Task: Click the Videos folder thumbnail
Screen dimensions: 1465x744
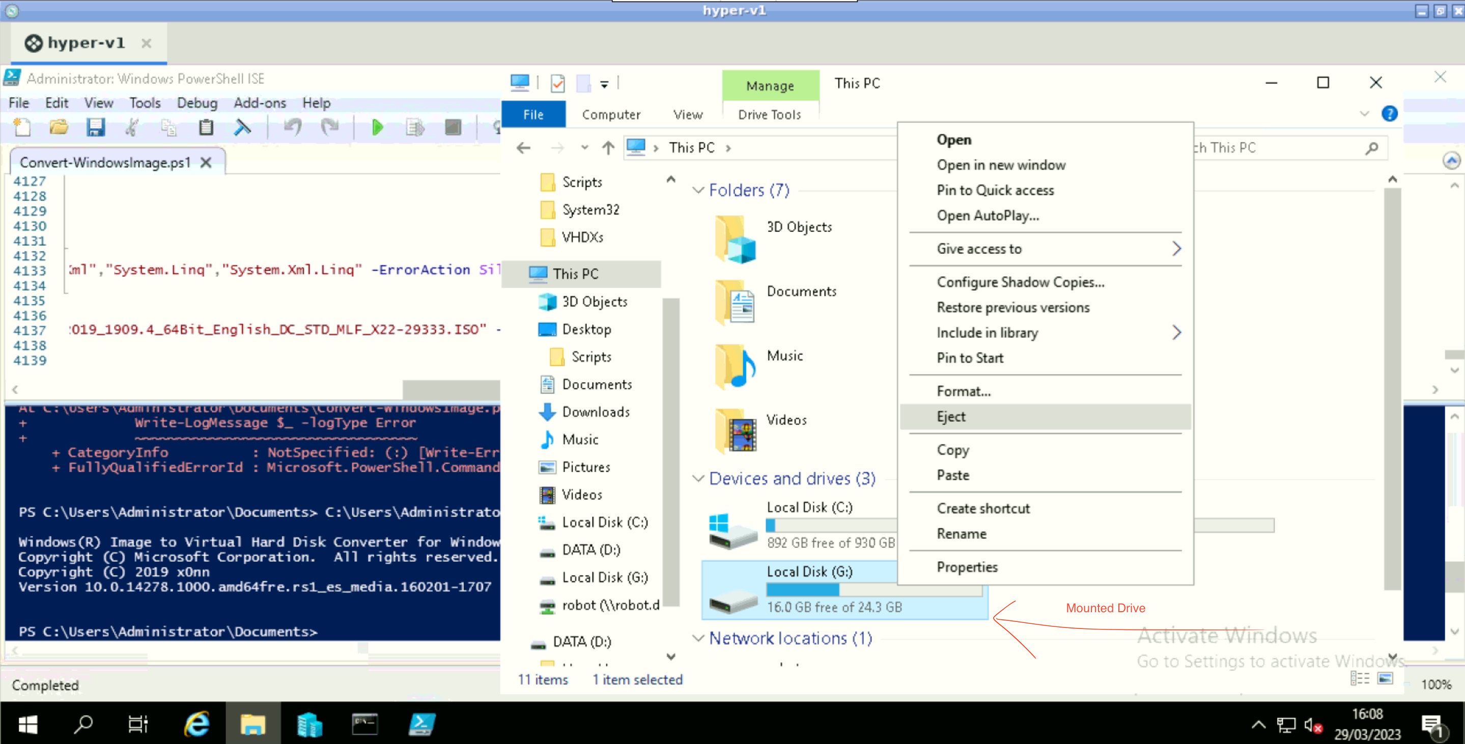Action: pos(736,431)
